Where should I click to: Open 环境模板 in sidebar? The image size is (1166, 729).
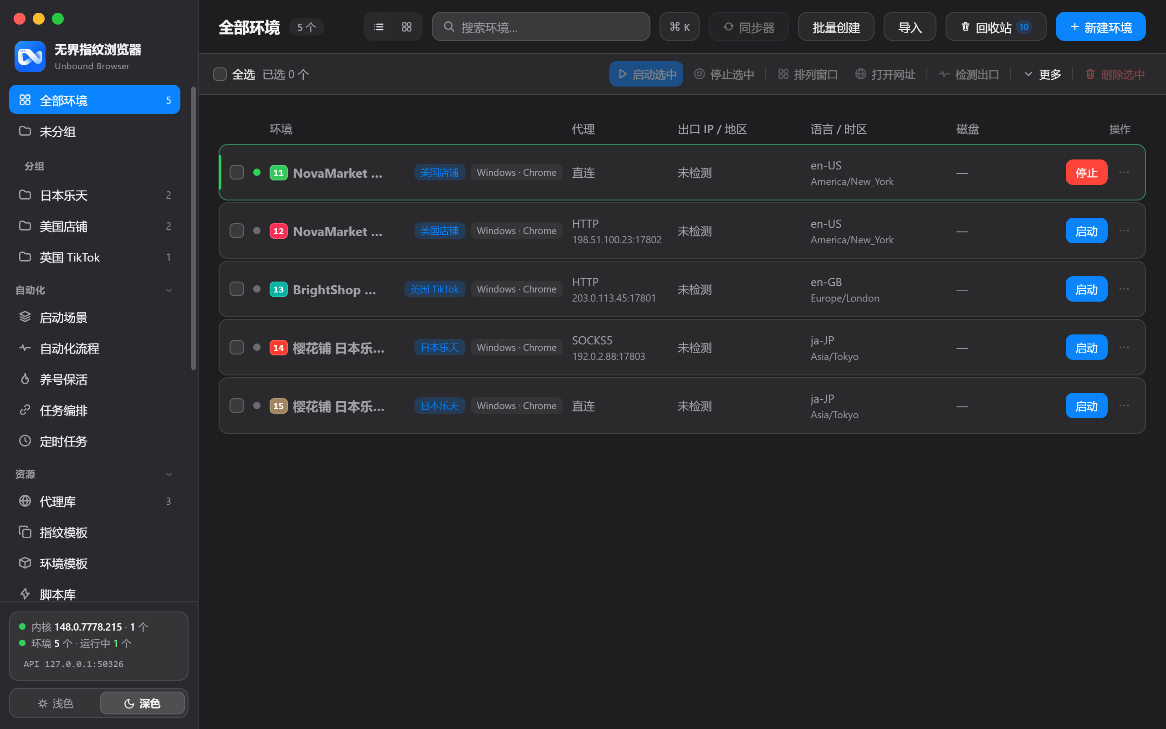pos(94,563)
